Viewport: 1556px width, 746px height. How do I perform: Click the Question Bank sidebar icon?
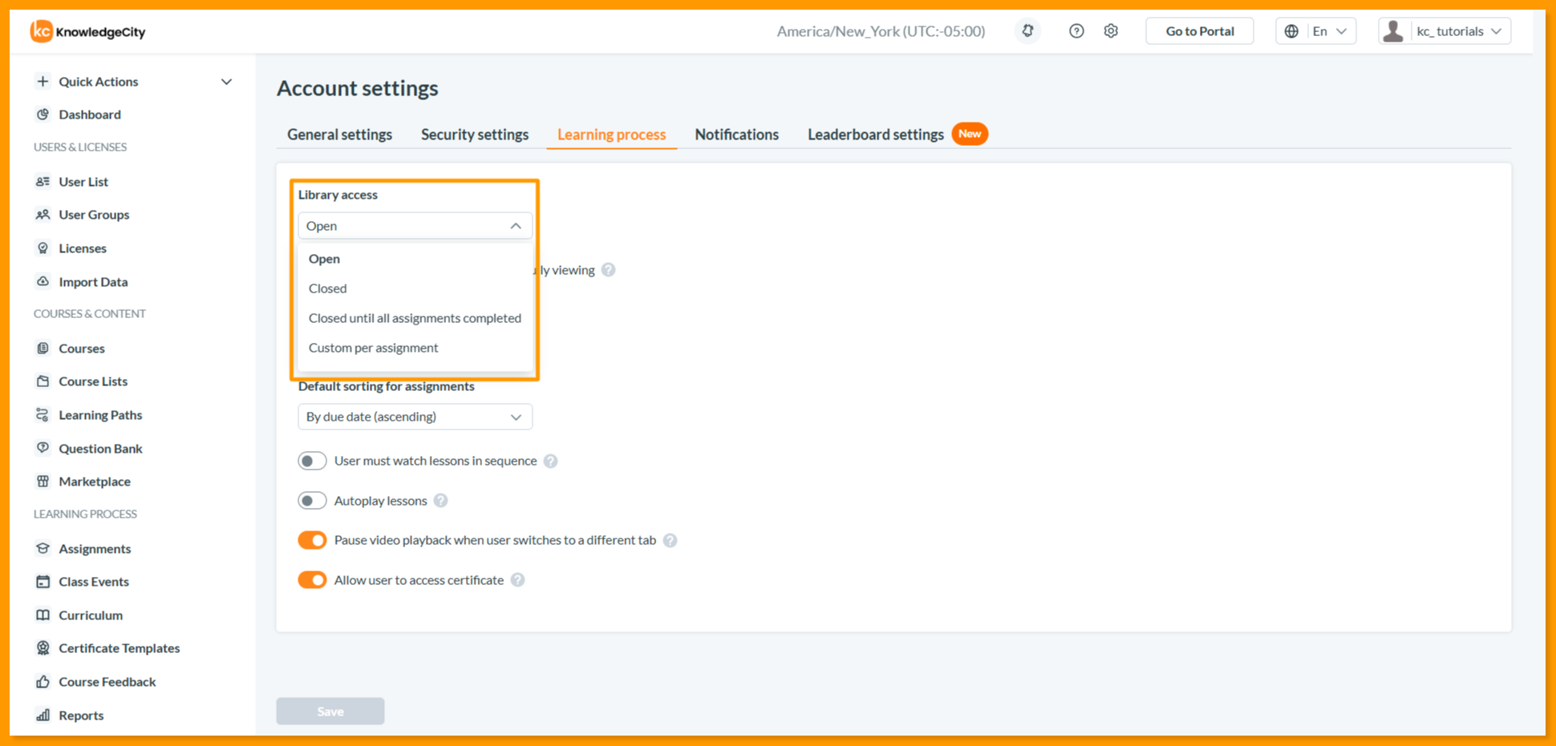click(43, 449)
